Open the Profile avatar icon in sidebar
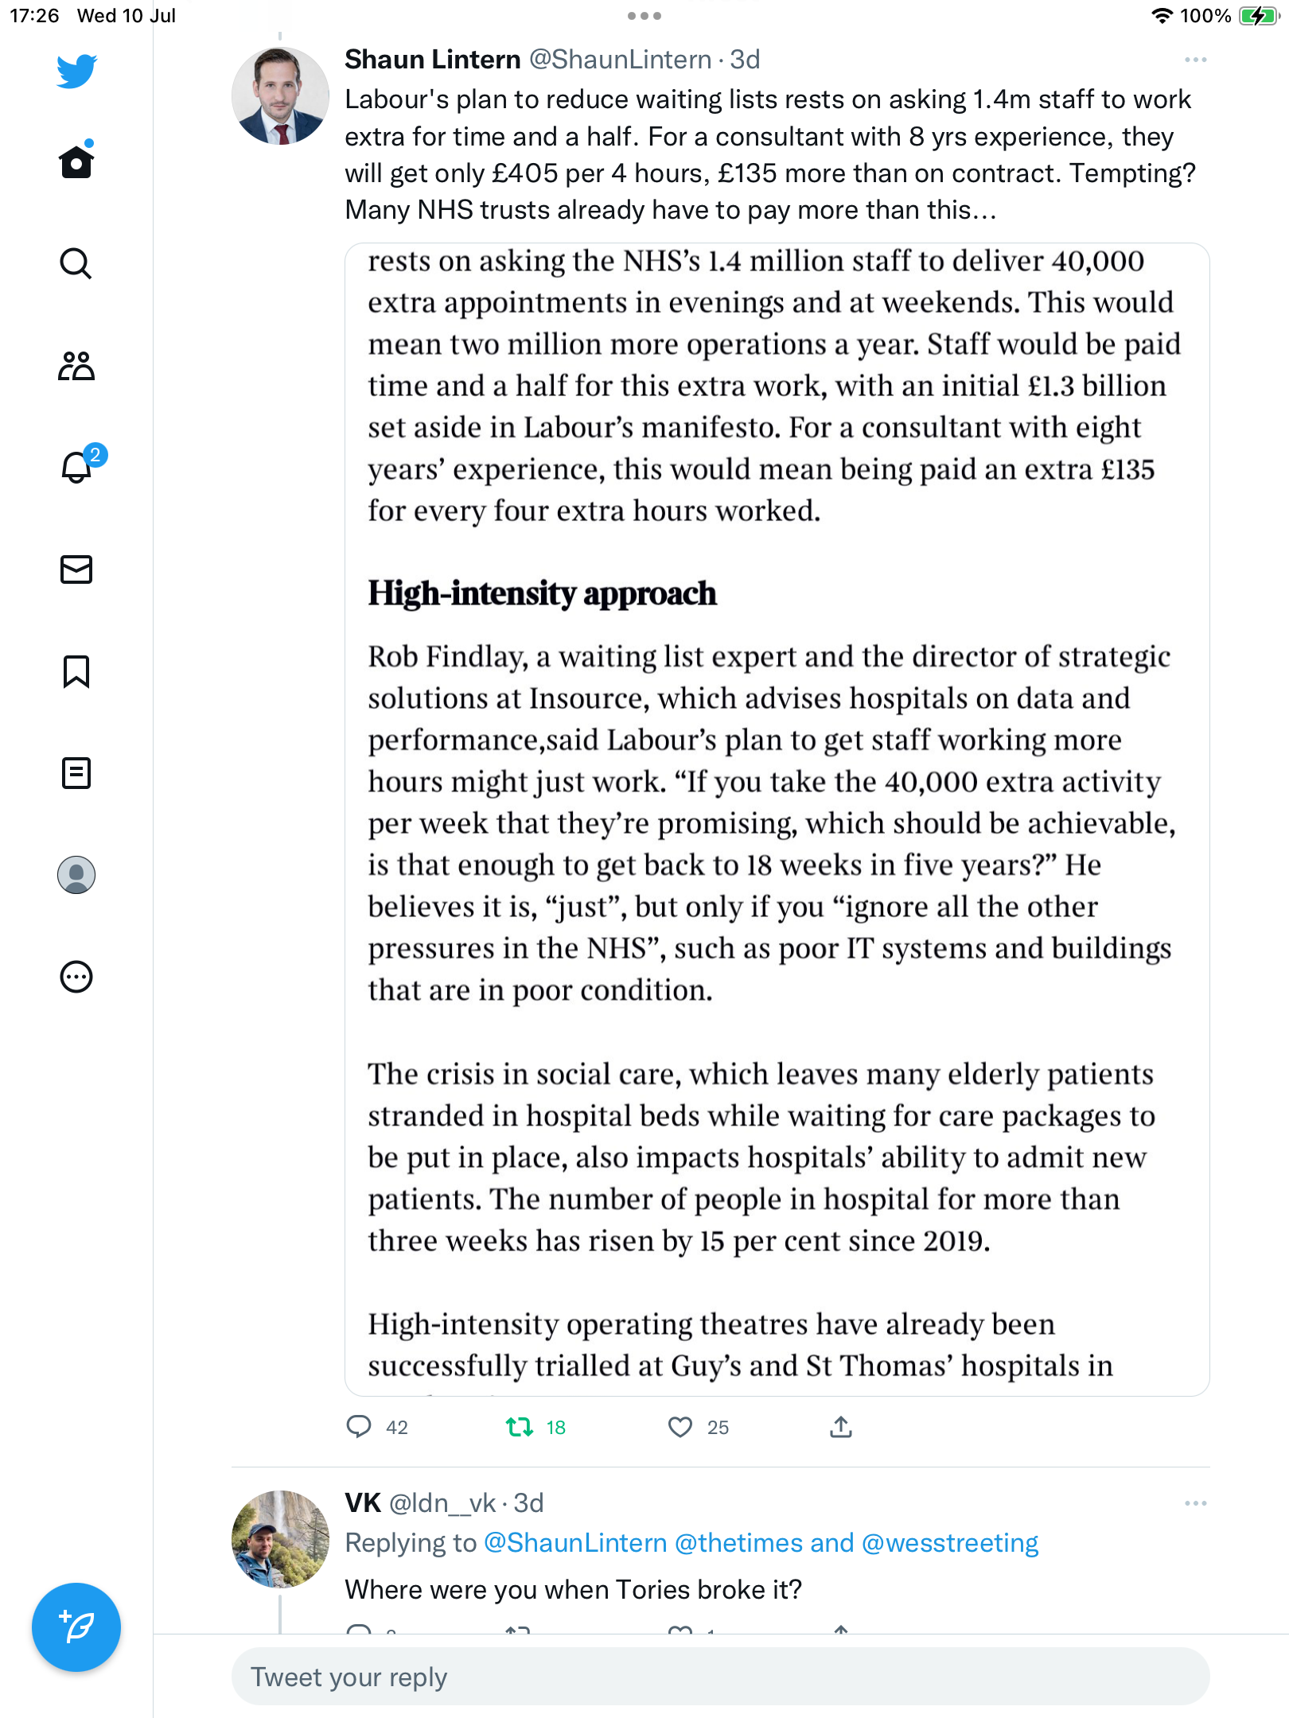 coord(76,875)
